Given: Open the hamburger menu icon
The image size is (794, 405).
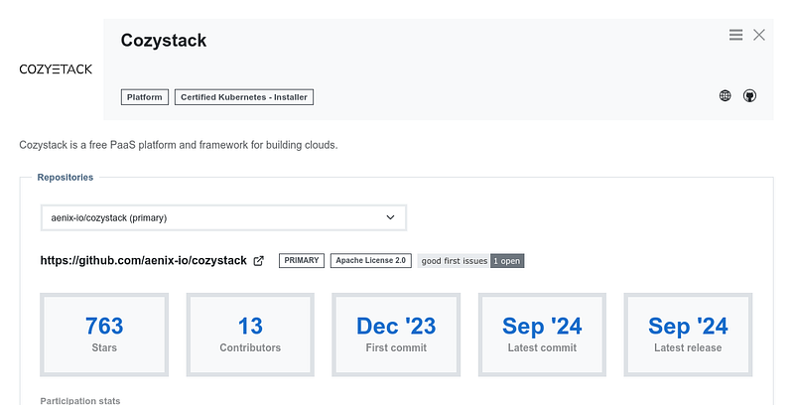Looking at the screenshot, I should (735, 35).
